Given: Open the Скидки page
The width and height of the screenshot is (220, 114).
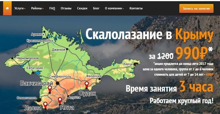Looking at the screenshot, I should (x=82, y=9).
